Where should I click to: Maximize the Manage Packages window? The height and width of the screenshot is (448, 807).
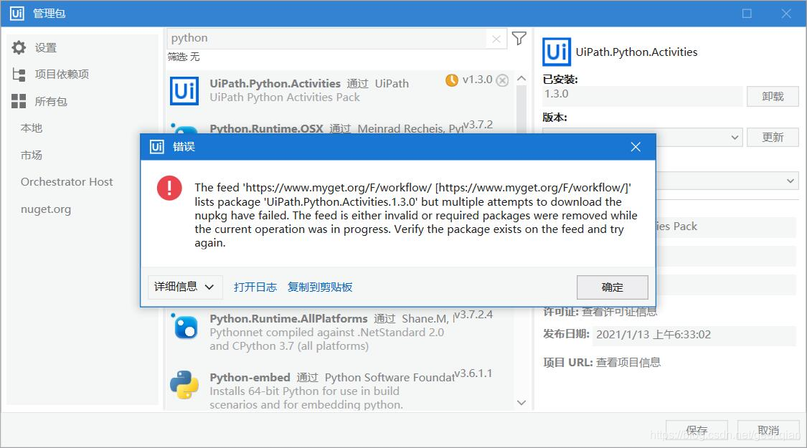point(747,14)
